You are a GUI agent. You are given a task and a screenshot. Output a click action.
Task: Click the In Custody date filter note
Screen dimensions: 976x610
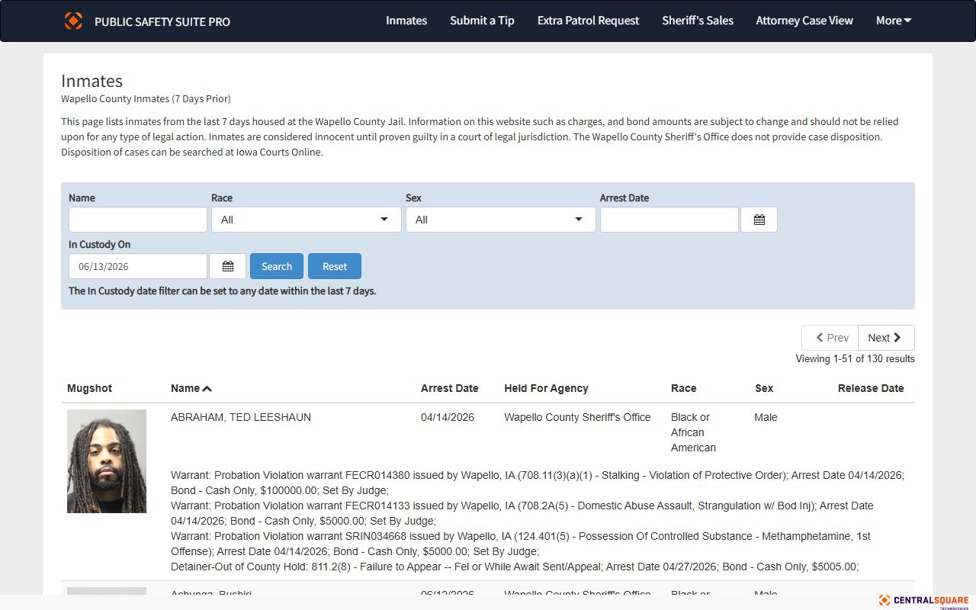coord(223,291)
